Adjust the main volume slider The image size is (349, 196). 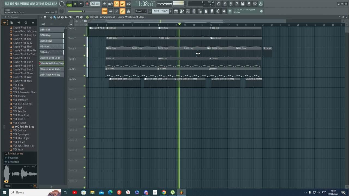[83, 11]
